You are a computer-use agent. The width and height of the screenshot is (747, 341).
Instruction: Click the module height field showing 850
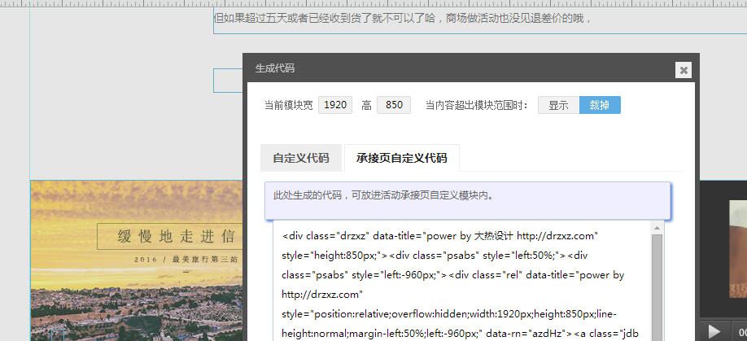coord(394,105)
